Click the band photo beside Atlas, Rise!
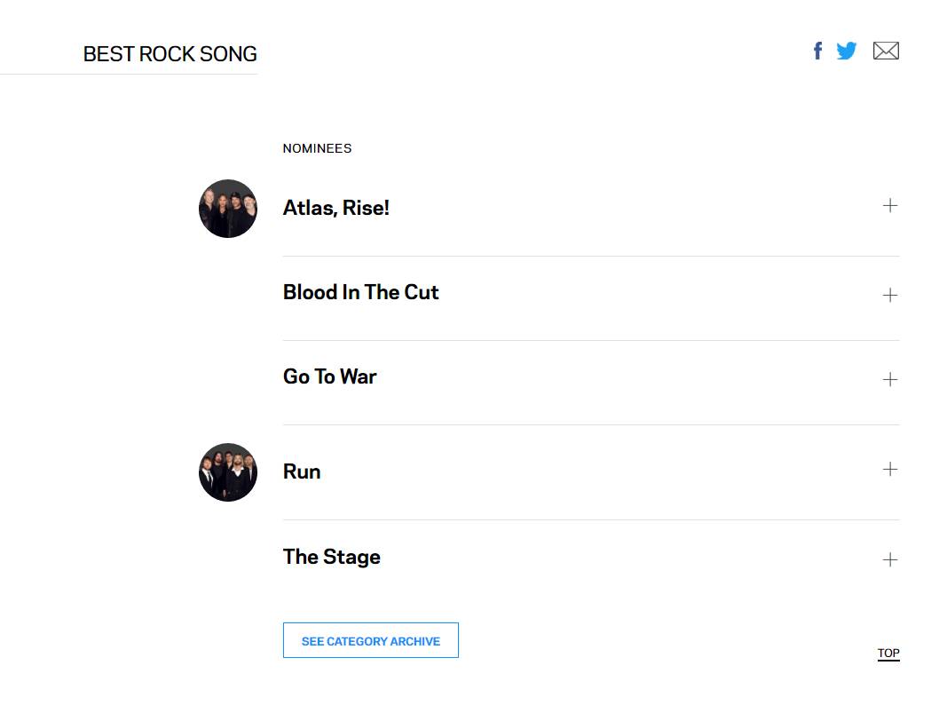This screenshot has width=931, height=705. click(228, 209)
